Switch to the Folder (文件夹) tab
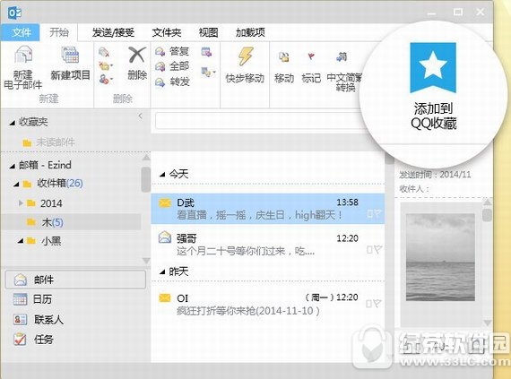The height and width of the screenshot is (379, 511). pyautogui.click(x=167, y=32)
